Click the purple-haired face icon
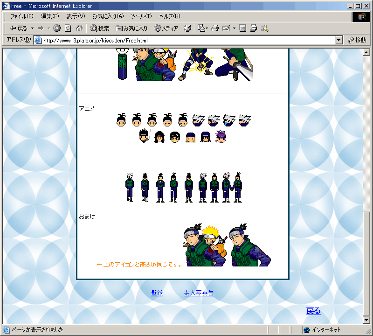 coord(221,137)
